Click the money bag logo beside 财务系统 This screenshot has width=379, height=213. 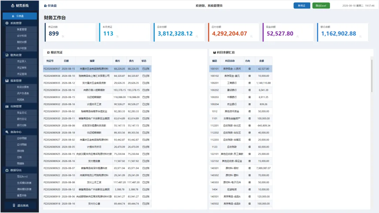pos(13,6)
